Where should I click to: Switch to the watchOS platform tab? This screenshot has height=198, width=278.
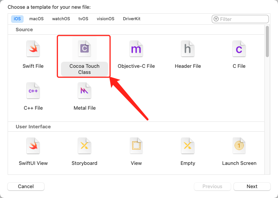tap(61, 19)
